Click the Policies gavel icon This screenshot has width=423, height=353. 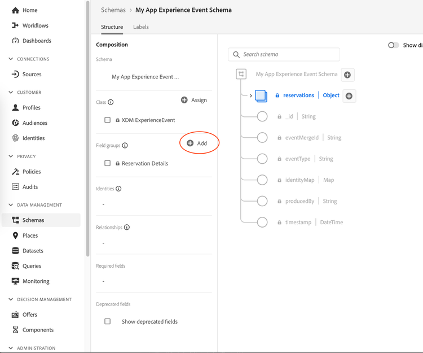(15, 172)
